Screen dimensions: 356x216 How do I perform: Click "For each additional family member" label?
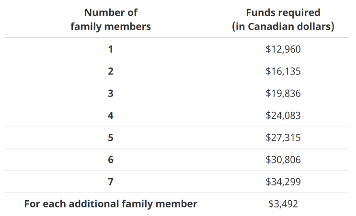point(111,204)
